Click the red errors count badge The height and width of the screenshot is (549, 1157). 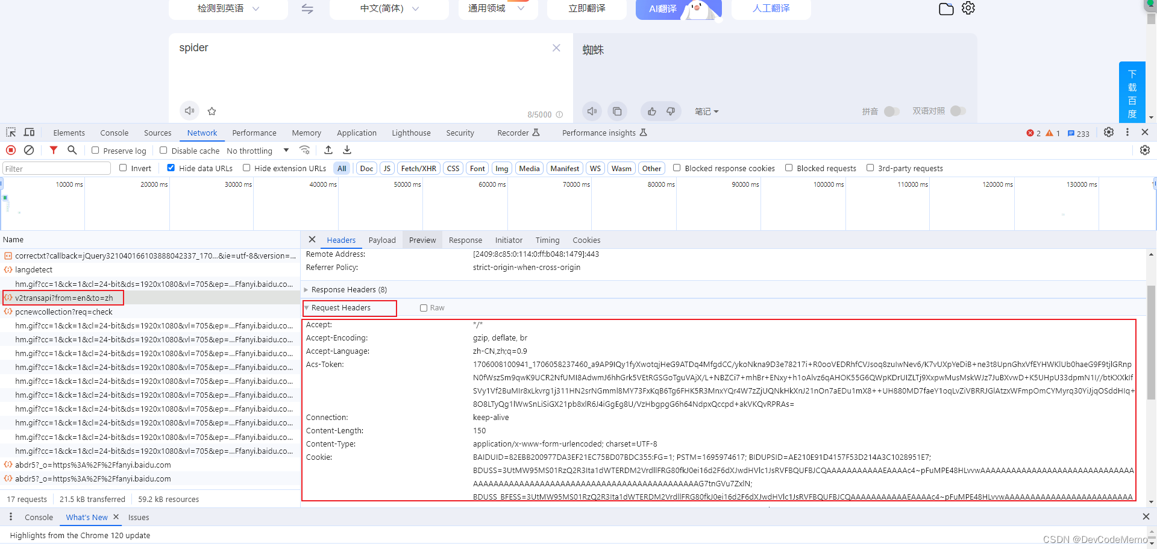click(1033, 133)
